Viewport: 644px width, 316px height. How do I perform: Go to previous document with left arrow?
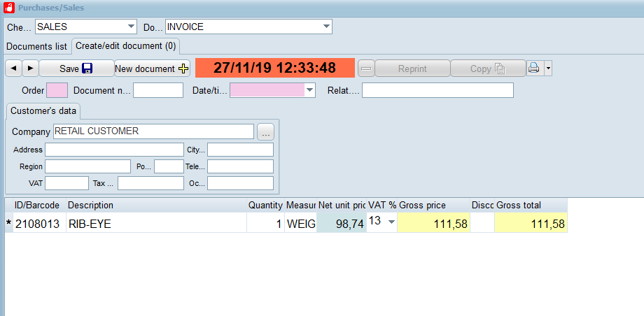(13, 69)
